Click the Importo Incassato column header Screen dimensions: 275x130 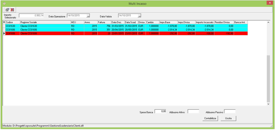pos(204,22)
